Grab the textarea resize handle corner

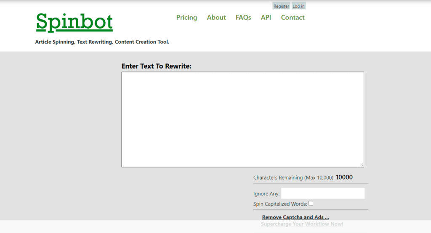click(x=362, y=164)
